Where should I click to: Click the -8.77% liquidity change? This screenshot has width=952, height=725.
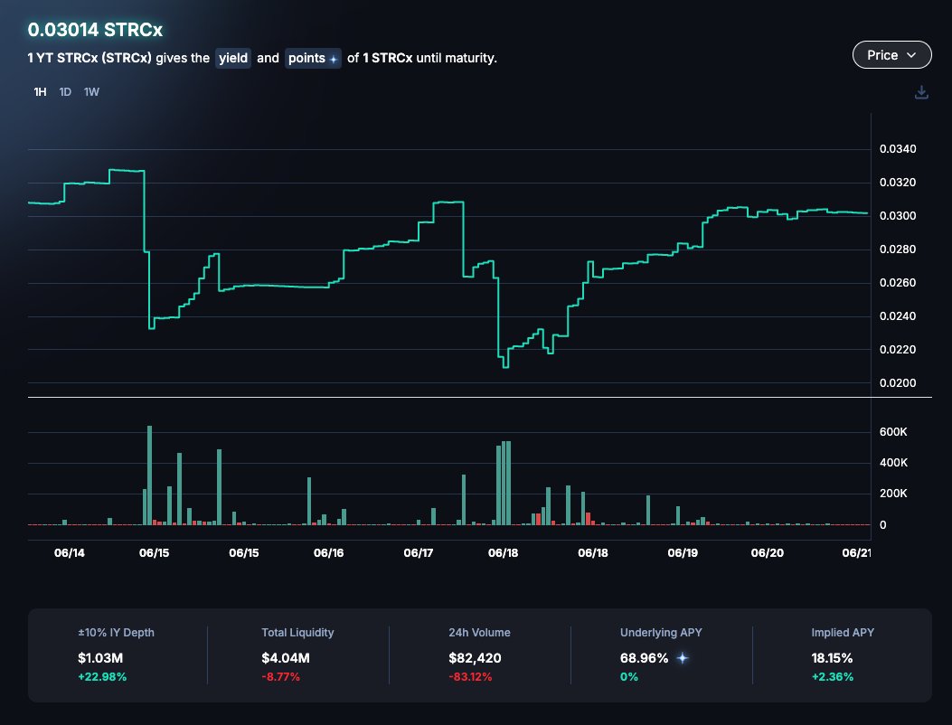(280, 677)
